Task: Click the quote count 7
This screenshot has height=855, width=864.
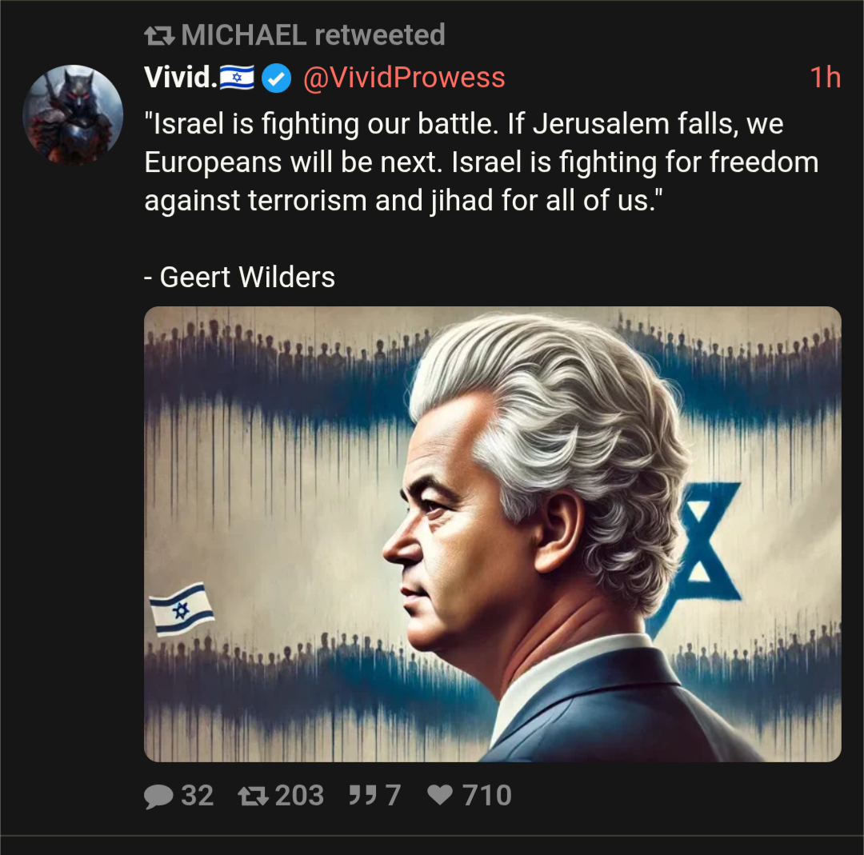Action: tap(393, 796)
